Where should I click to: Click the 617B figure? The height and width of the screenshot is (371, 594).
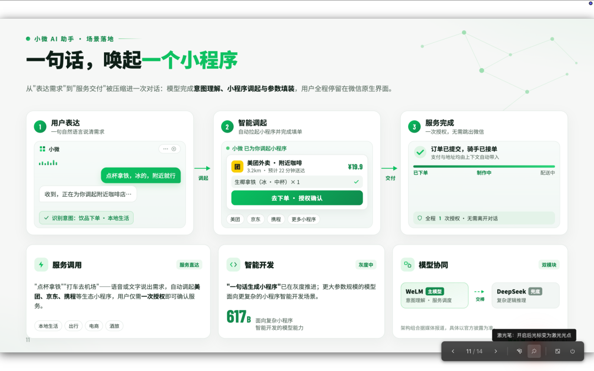(239, 317)
